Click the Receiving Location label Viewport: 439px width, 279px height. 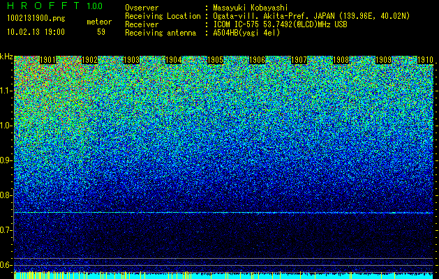(x=163, y=16)
